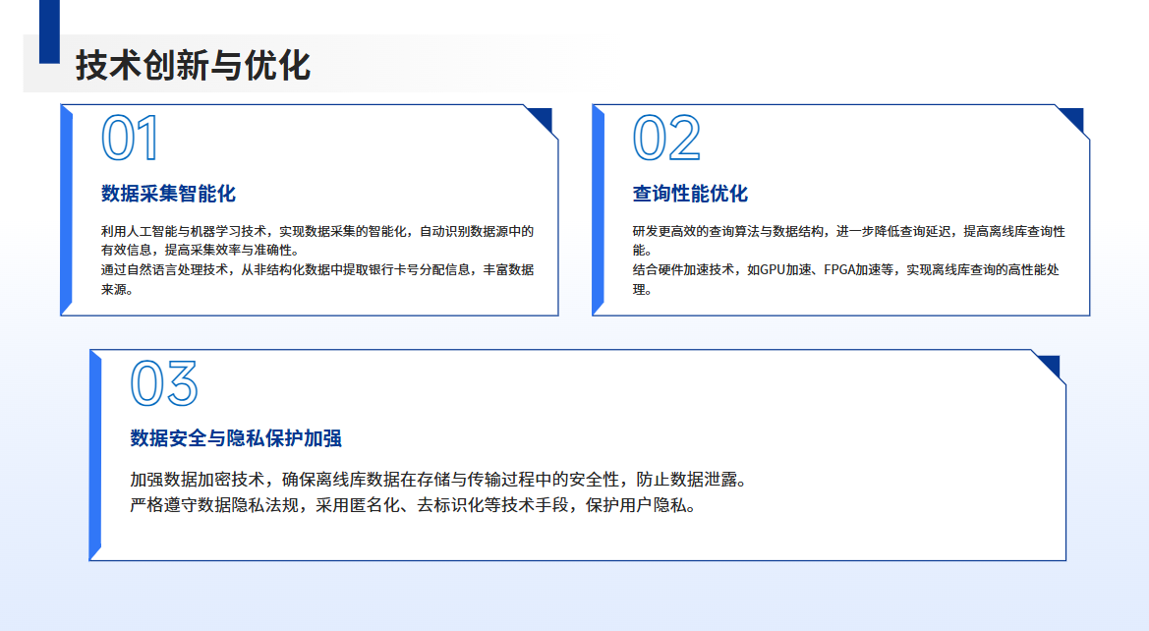This screenshot has width=1149, height=631.
Task: Select the slide title 技术创新与优化
Action: click(194, 65)
